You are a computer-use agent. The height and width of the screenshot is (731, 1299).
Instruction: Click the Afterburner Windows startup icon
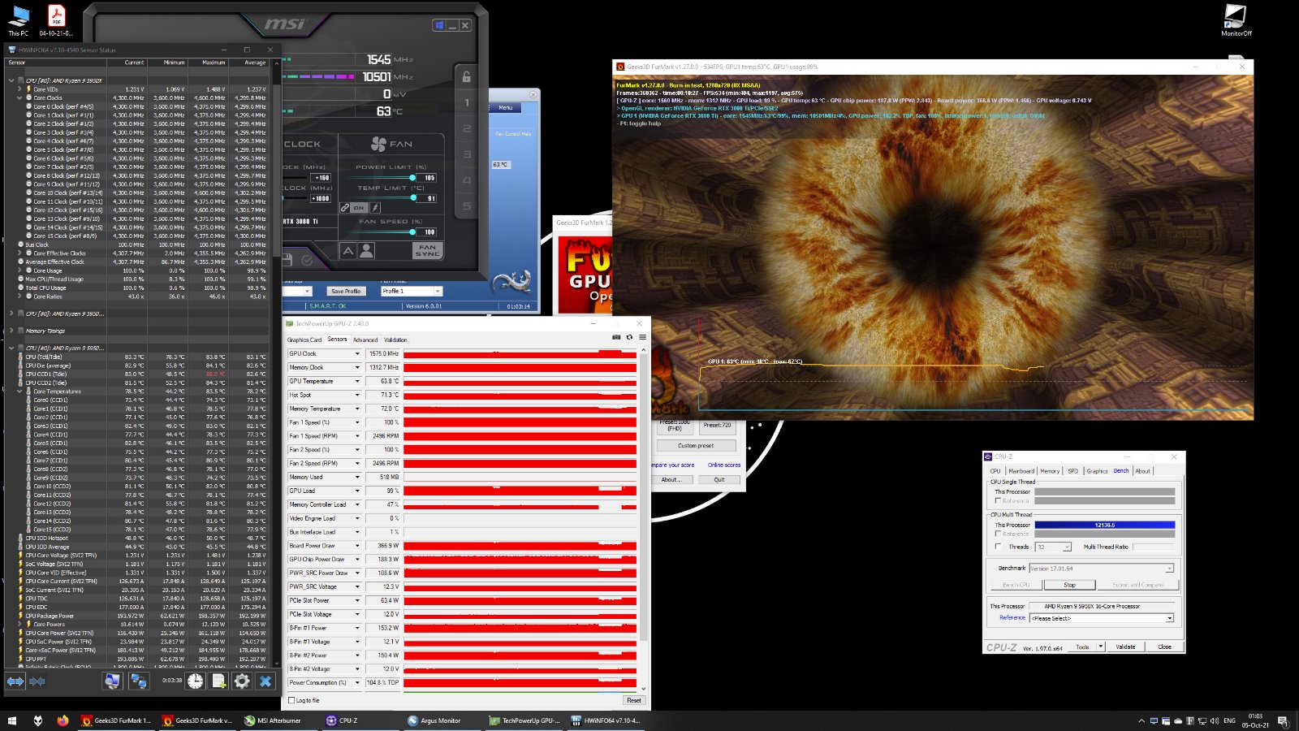pyautogui.click(x=439, y=25)
